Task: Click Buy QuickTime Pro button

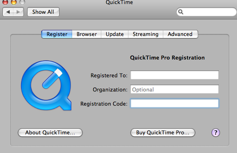Action: pos(163,133)
